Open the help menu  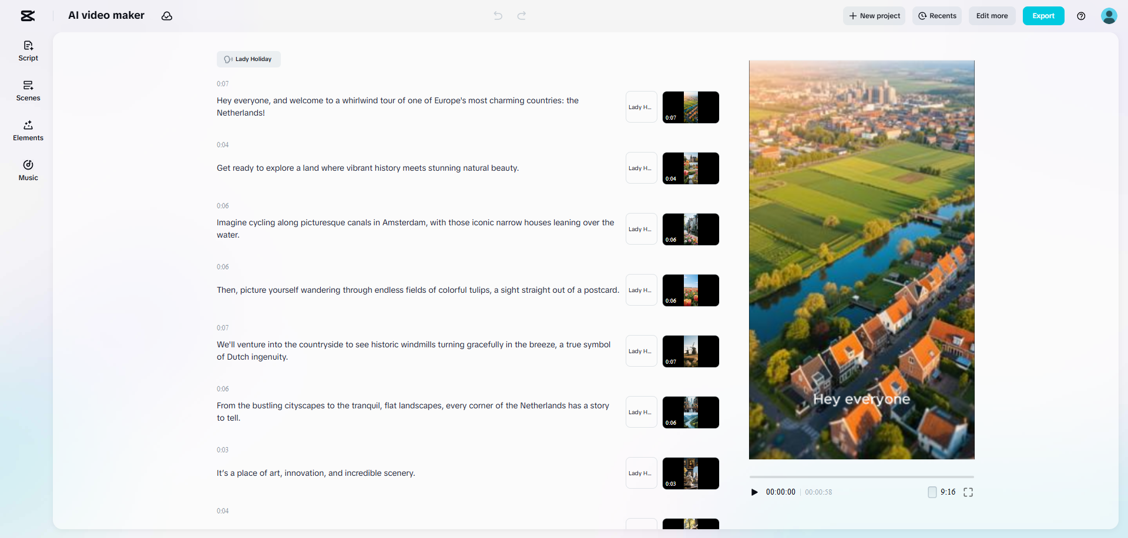click(x=1081, y=16)
